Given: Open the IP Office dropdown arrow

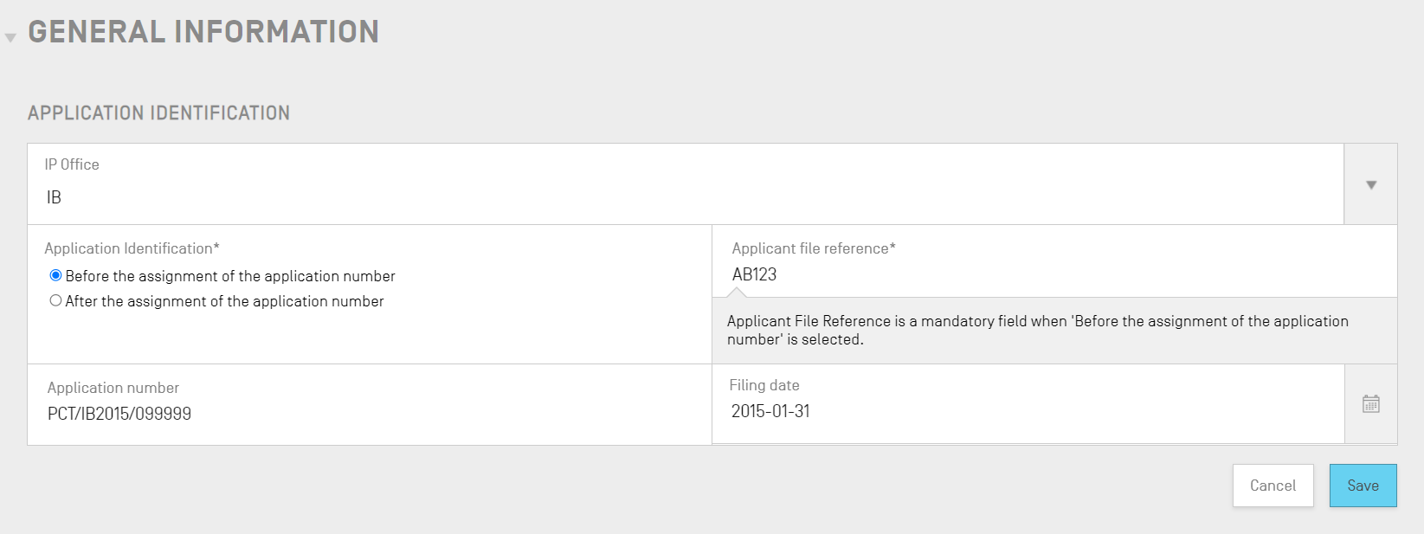Looking at the screenshot, I should point(1370,184).
